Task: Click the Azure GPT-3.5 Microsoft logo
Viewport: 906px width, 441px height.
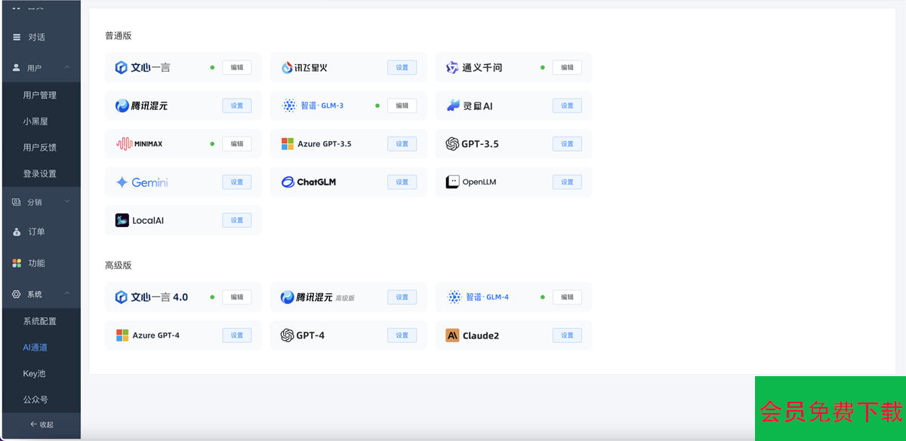Action: (x=287, y=144)
